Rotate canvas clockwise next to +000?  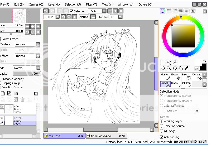(x=69, y=17)
